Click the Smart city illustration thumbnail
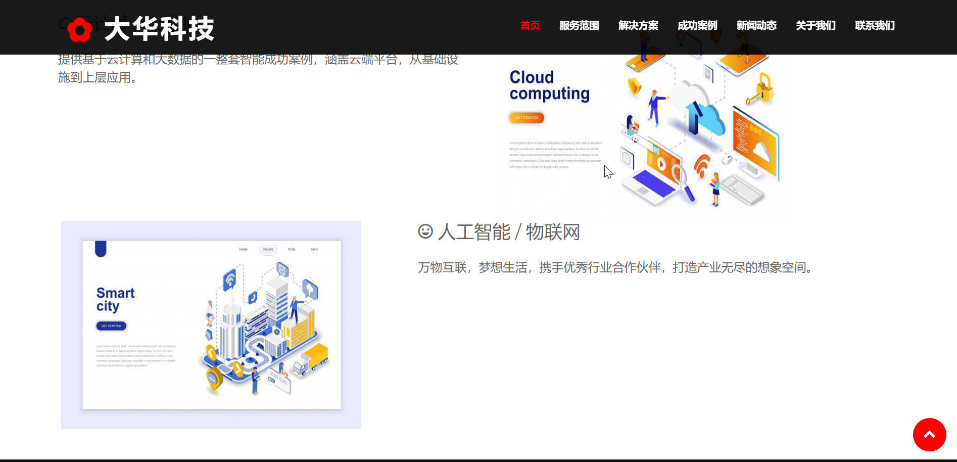This screenshot has width=957, height=462. 211,325
